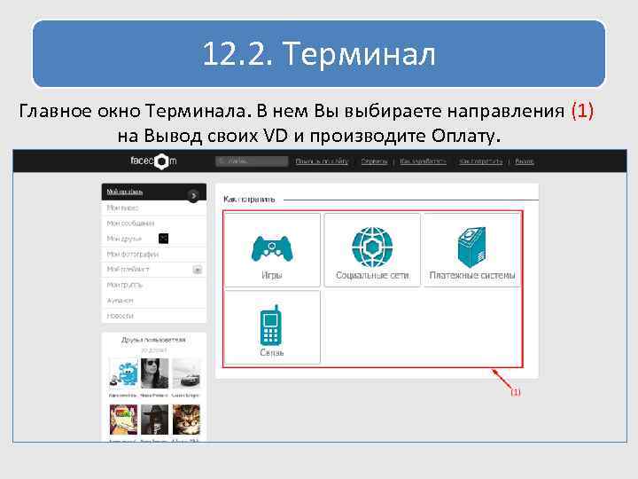Screen dimensions: 638x479
Task: Click the cat photo friend avatar
Action: 186,420
